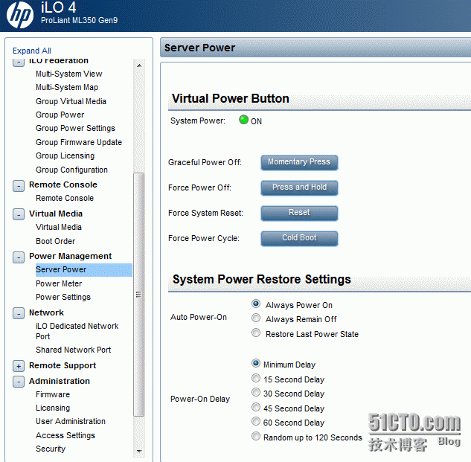Select Server Power in navigation tree

click(x=83, y=270)
